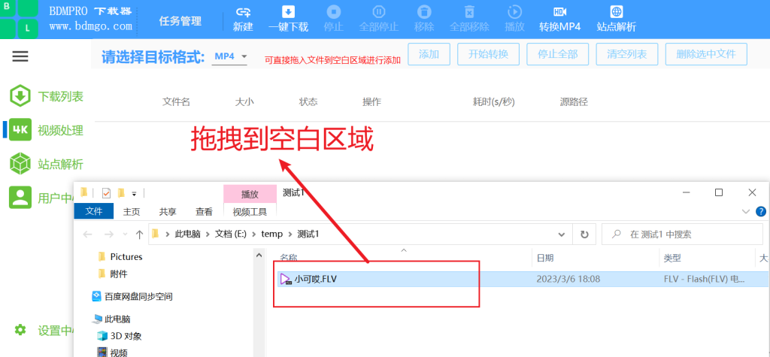Viewport: 770px width, 357px height.
Task: Open quick access toolbar customize dropdown
Action: (134, 193)
